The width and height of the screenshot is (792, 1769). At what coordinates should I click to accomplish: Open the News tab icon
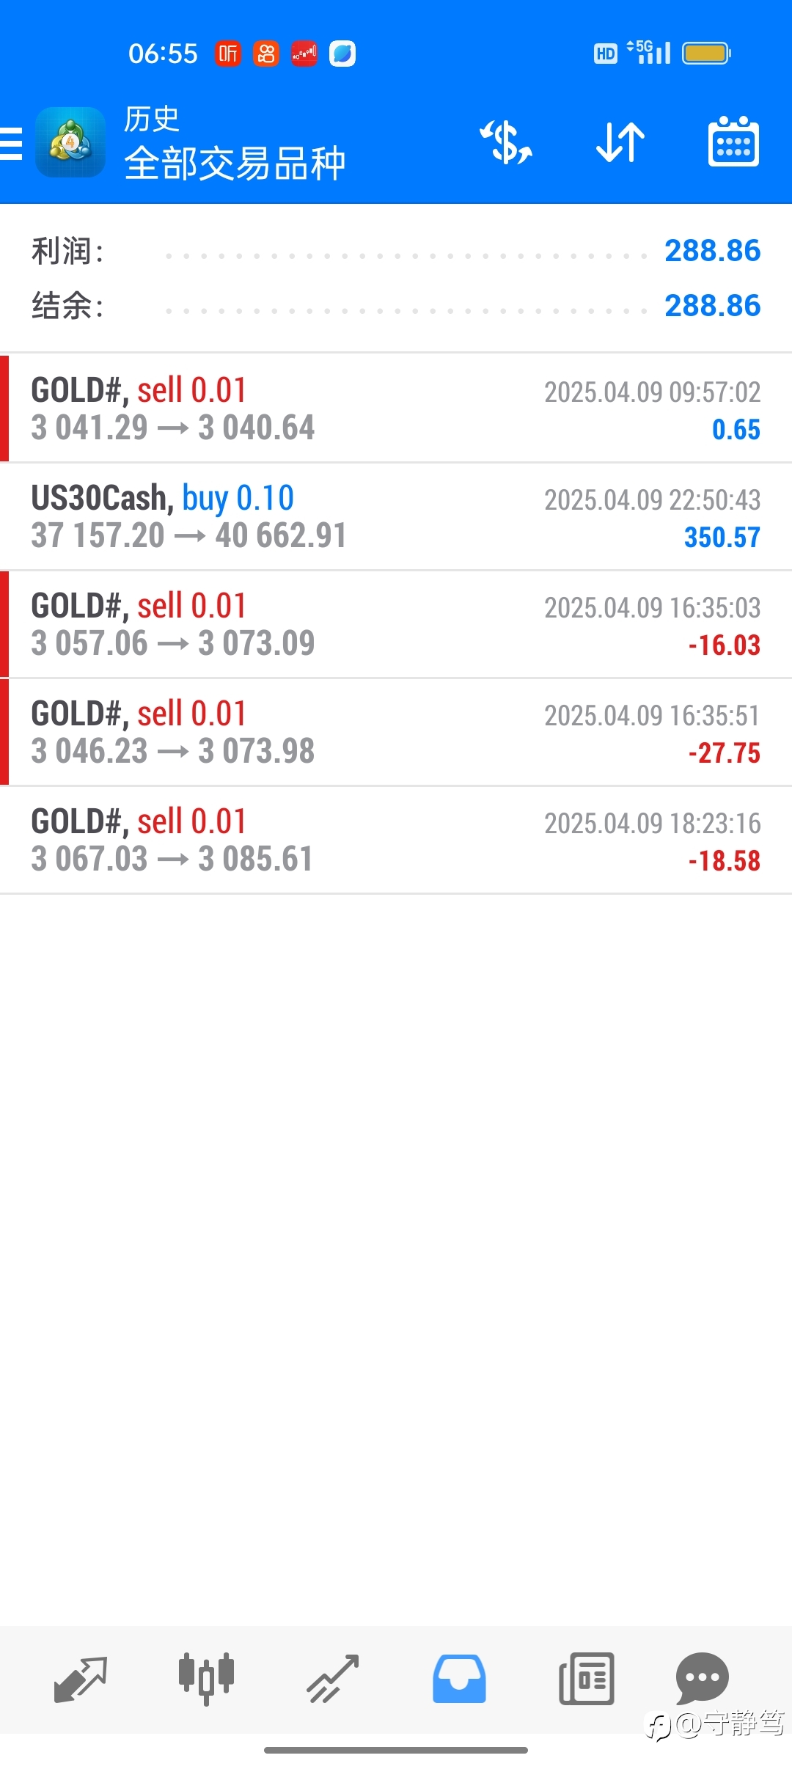(586, 1679)
